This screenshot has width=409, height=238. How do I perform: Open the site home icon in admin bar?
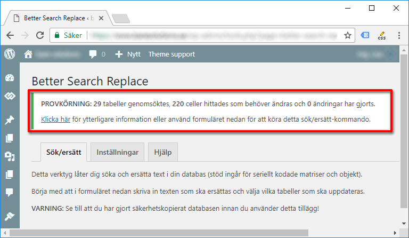28,54
